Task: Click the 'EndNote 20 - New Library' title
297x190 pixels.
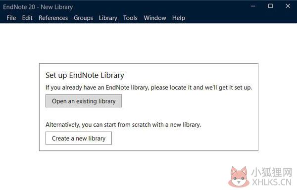Action: click(x=38, y=7)
